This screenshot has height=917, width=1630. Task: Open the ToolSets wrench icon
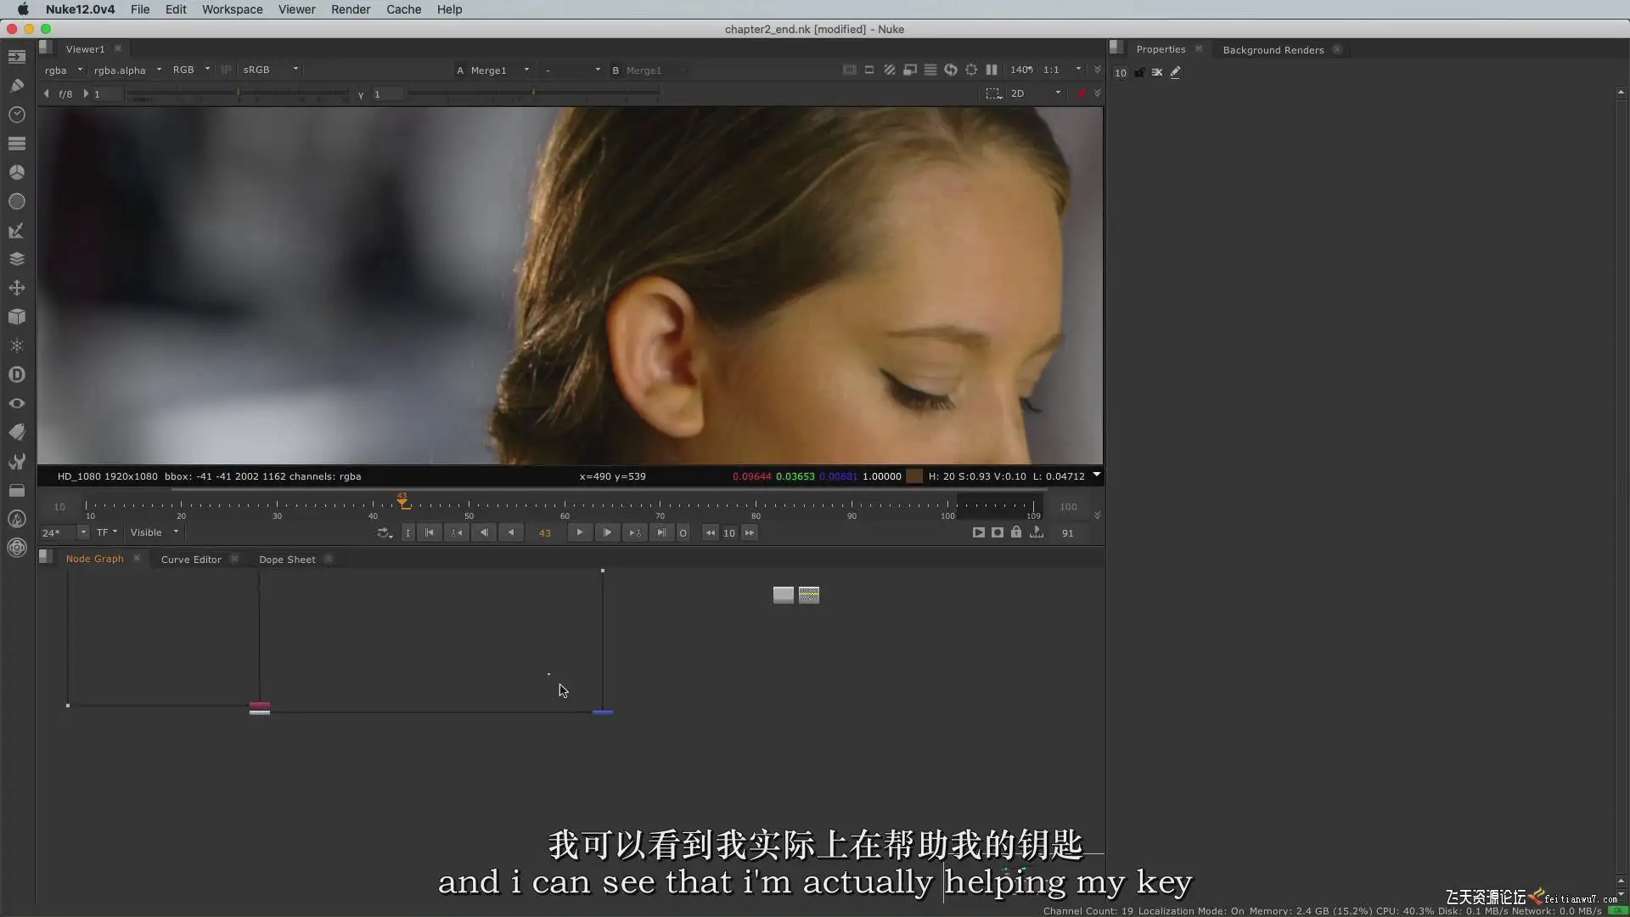17,461
